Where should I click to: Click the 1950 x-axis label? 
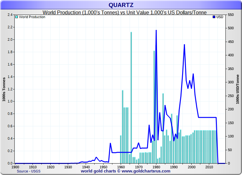click(103, 167)
